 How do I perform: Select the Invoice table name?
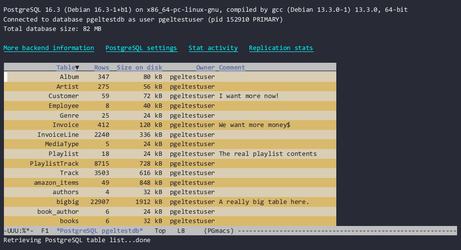pyautogui.click(x=66, y=125)
